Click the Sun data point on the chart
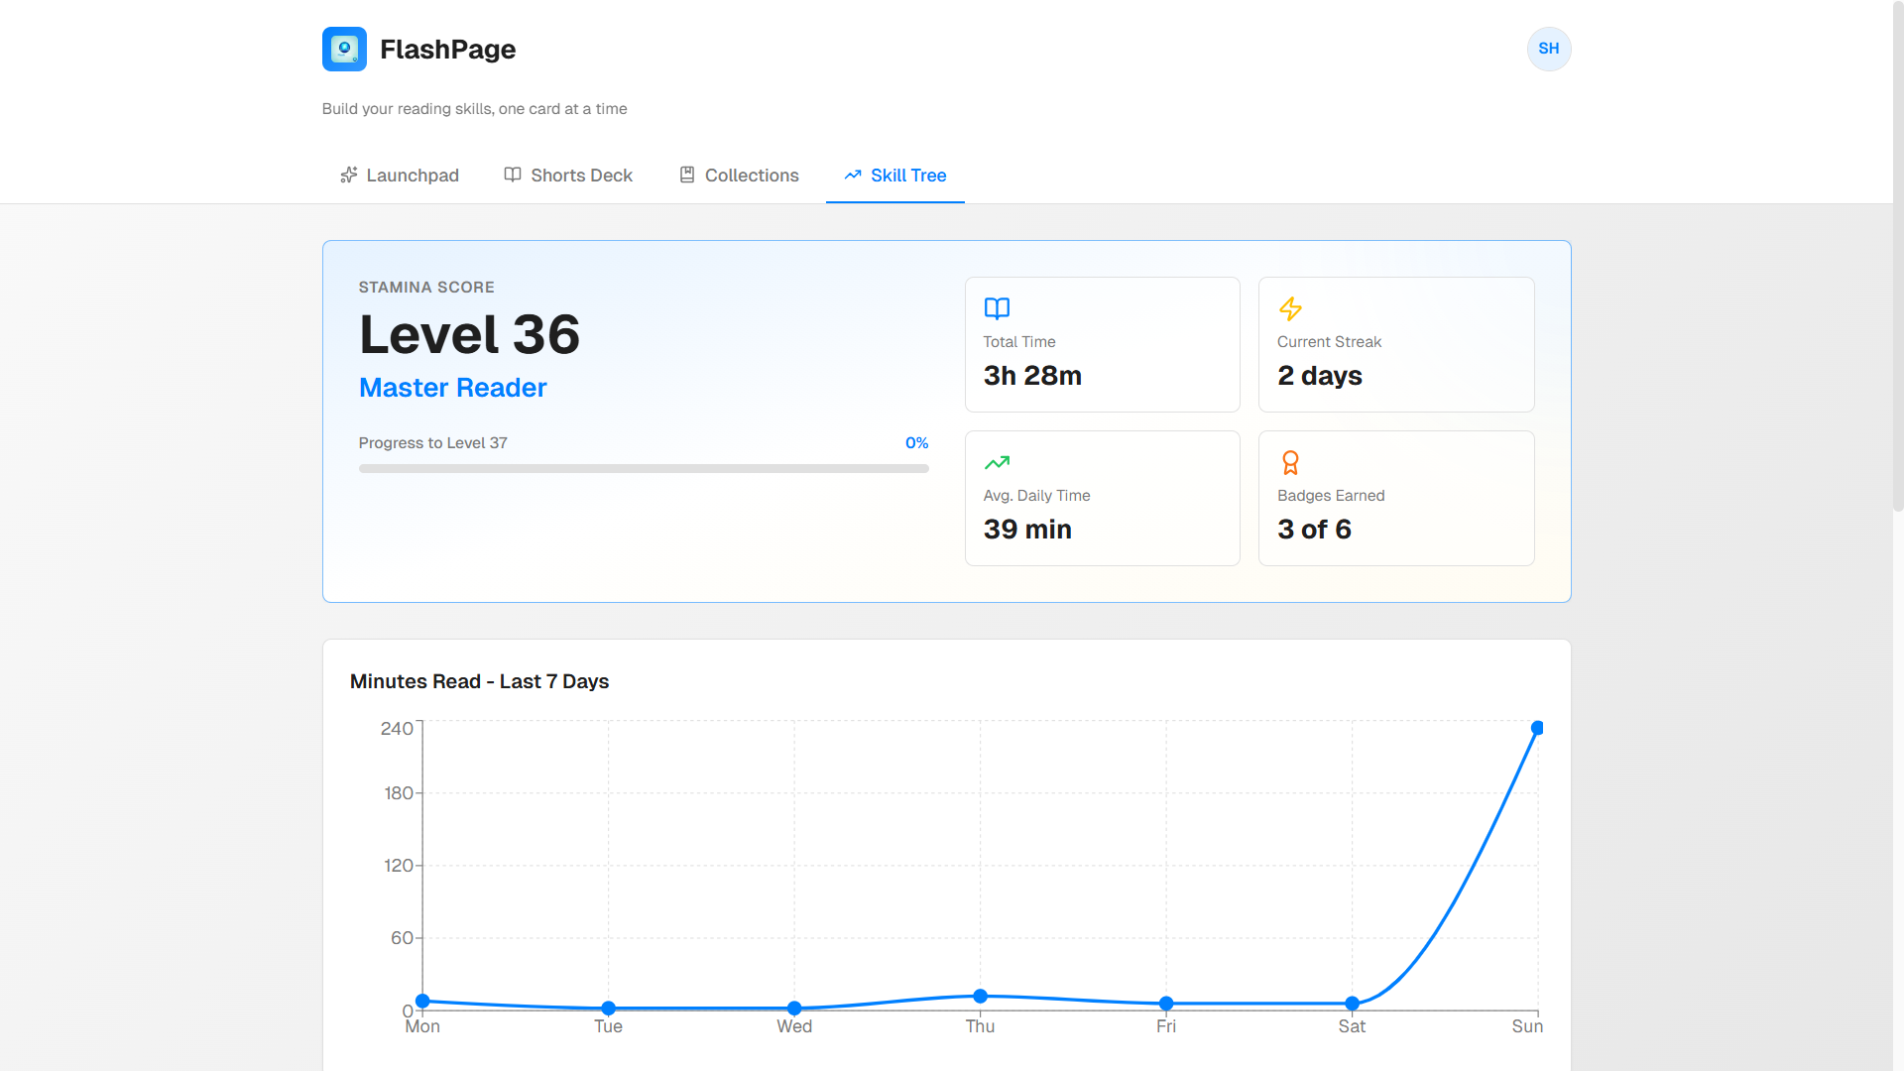The height and width of the screenshot is (1071, 1904). [x=1537, y=728]
